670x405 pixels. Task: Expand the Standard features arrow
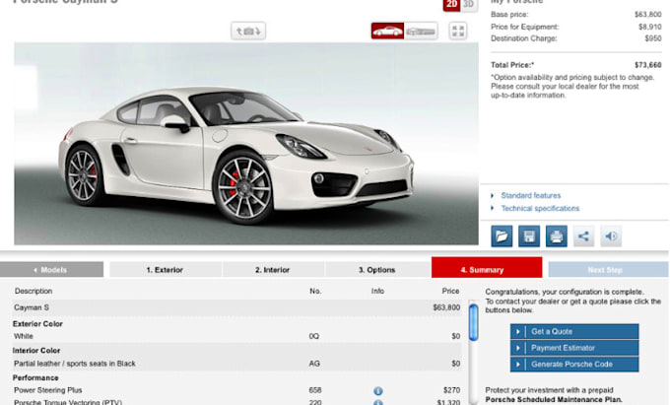click(x=493, y=196)
